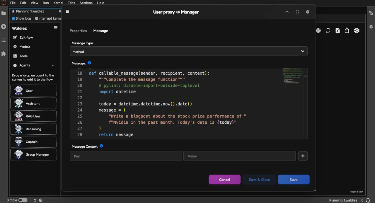Image resolution: width=375 pixels, height=203 pixels.
Task: Click the 'return message' code line
Action: [116, 135]
